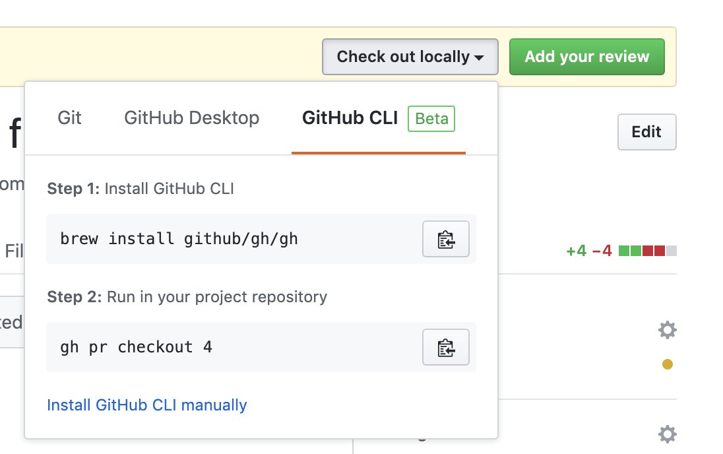The width and height of the screenshot is (723, 454).
Task: Open the lower sidebar gear settings
Action: [667, 434]
